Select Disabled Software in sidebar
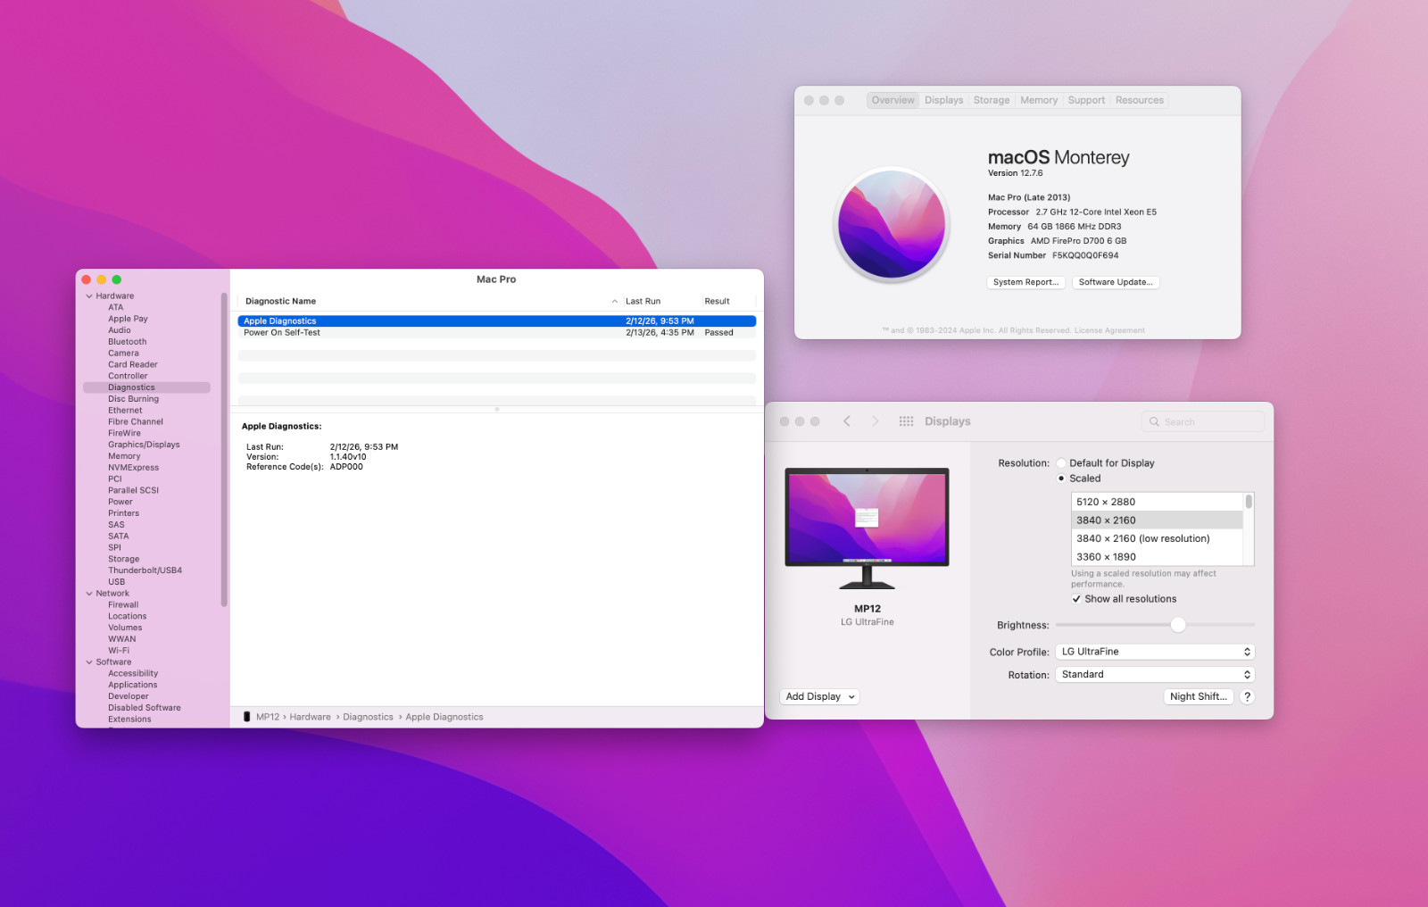 click(145, 708)
